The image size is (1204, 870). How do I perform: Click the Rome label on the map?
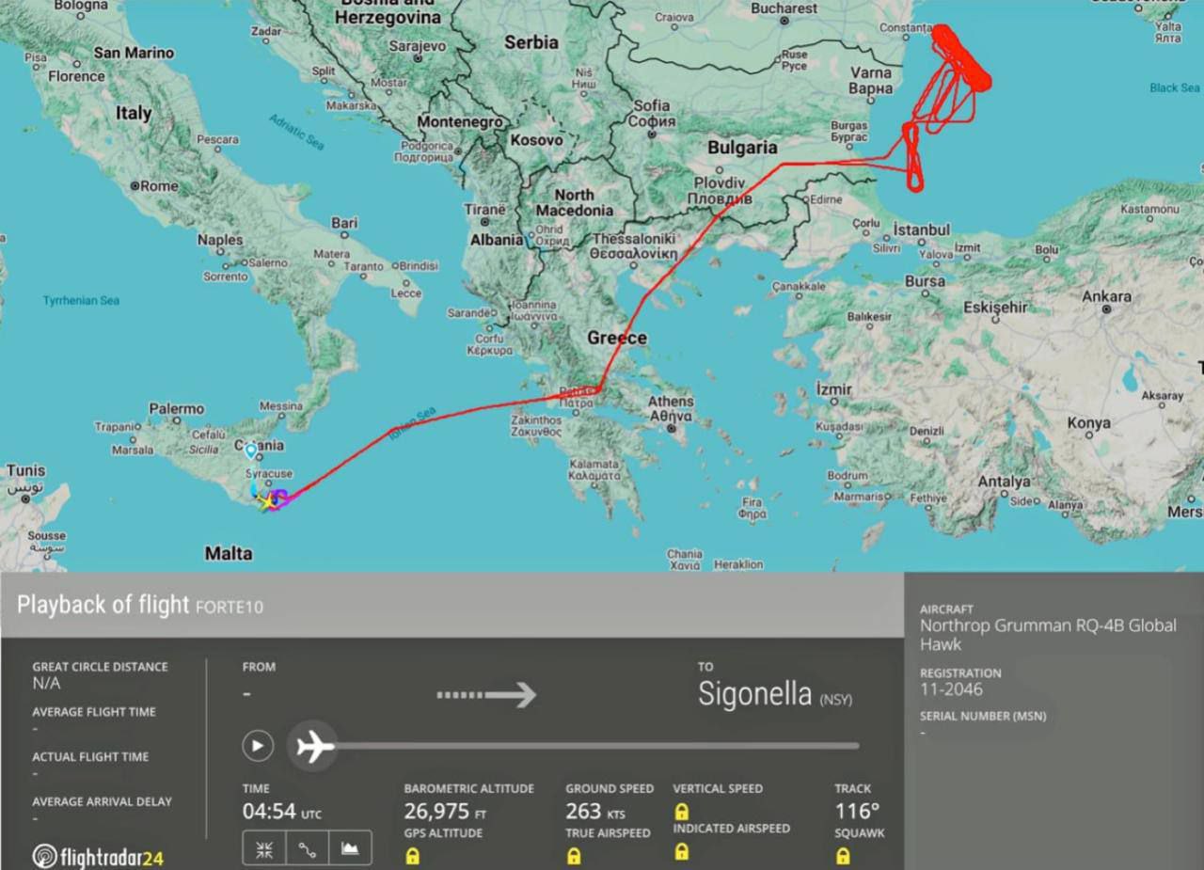click(x=160, y=186)
